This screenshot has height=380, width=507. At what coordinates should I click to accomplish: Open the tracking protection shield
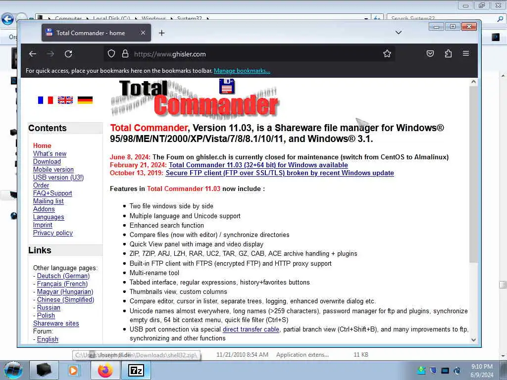pos(111,54)
